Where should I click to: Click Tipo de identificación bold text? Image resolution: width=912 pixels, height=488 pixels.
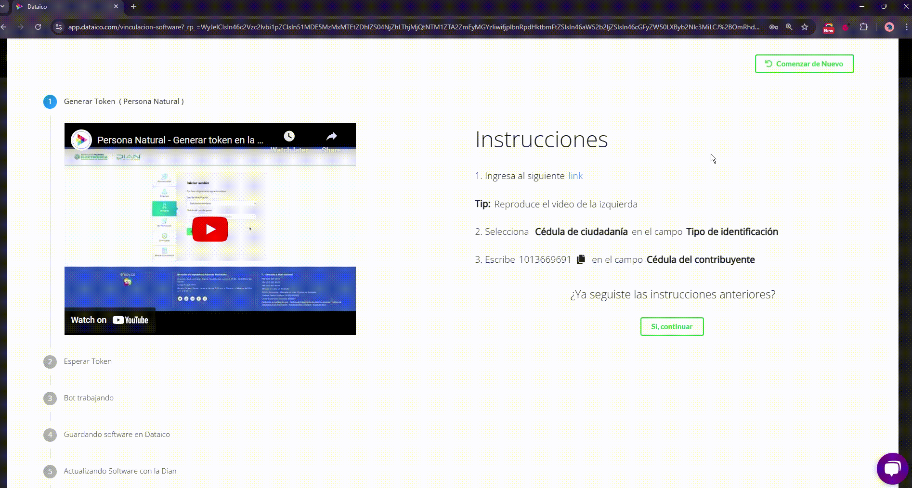click(732, 231)
